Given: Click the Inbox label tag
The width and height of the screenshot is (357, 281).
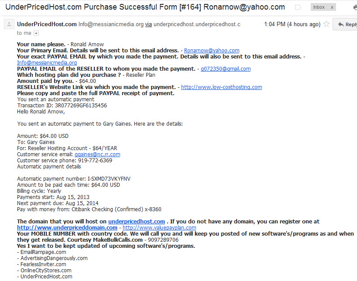Looking at the screenshot, I should (x=319, y=7).
